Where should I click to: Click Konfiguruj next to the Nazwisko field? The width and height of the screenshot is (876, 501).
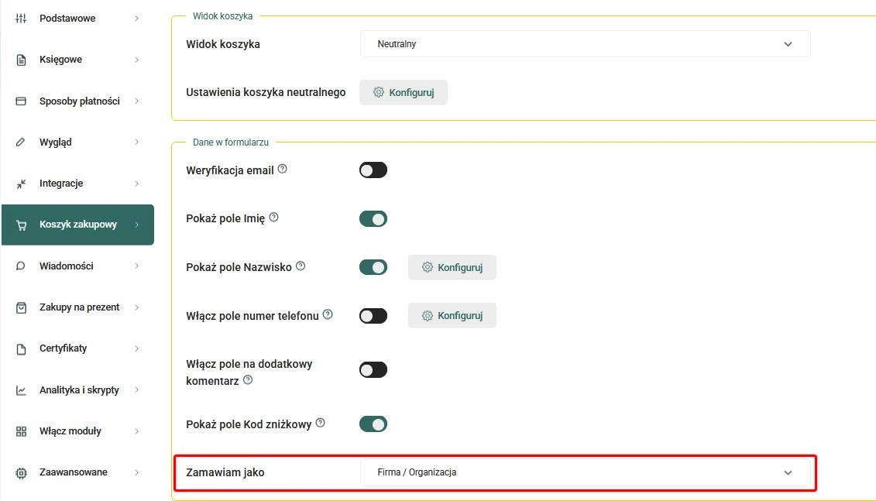tap(452, 267)
